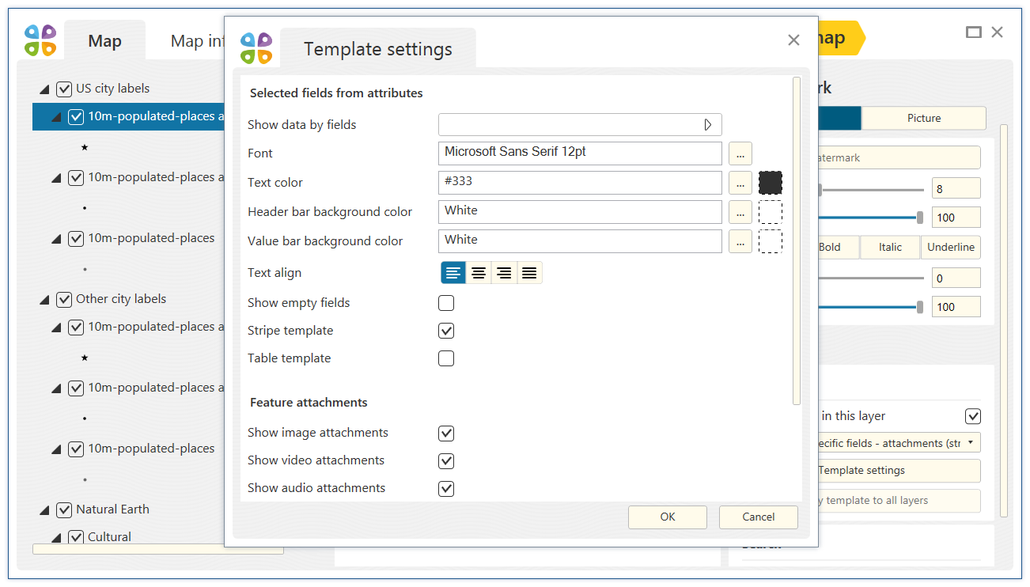
Task: Collapse the Natural Earth group
Action: coord(44,510)
